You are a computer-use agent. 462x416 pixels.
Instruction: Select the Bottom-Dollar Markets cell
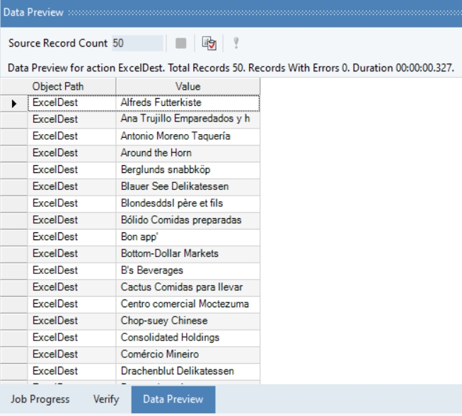(188, 254)
